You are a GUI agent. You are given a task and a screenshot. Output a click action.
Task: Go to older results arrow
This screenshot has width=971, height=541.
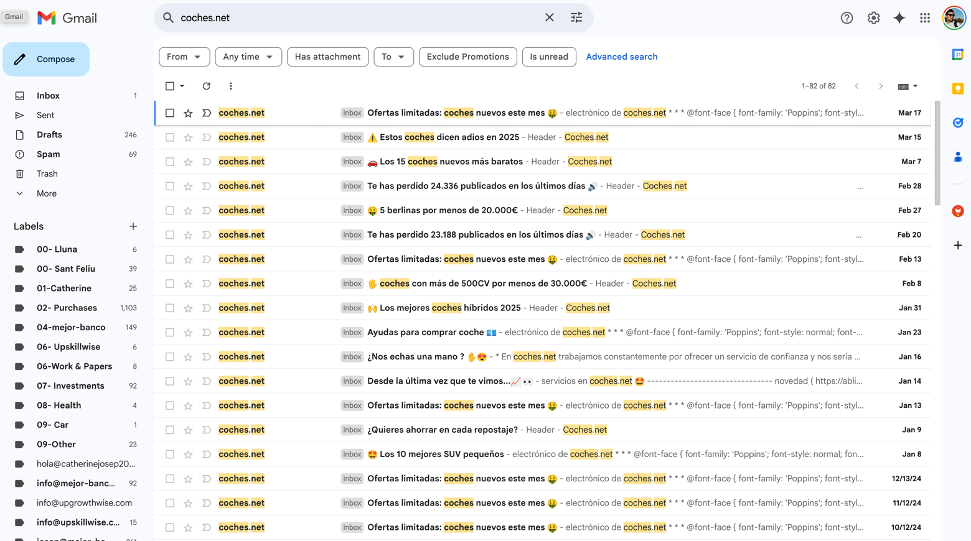pos(881,86)
